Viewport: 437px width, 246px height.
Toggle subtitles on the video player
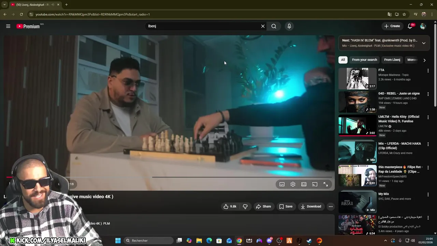[x=282, y=184]
